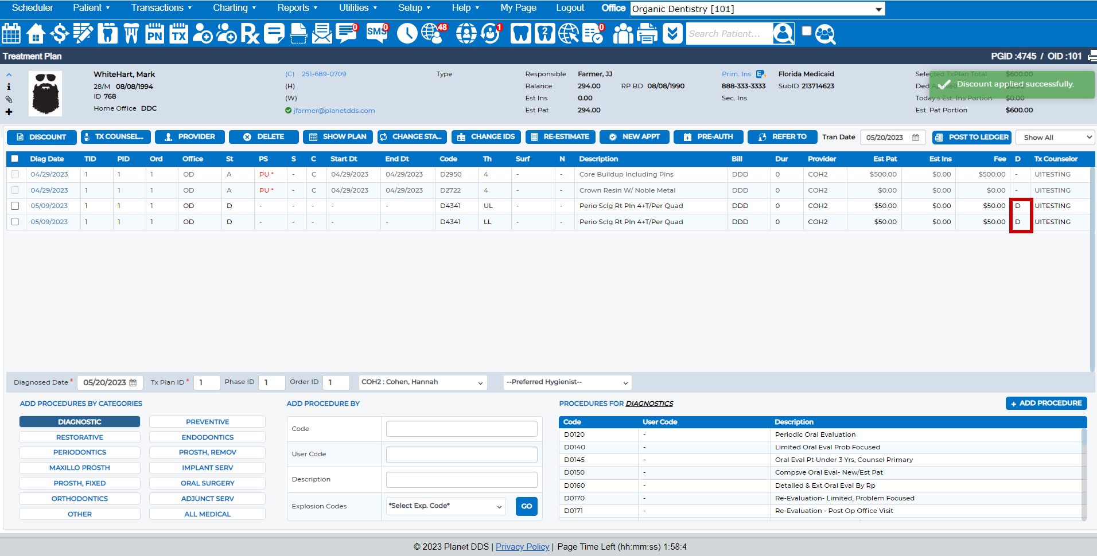This screenshot has height=556, width=1097.
Task: Click the RE-ESTIMATE button
Action: (560, 137)
